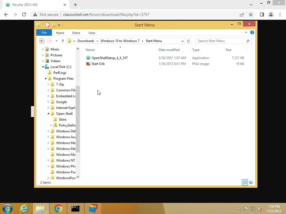Open the Windows Start orb
Screen dimensions: 286x214
coord(8,208)
